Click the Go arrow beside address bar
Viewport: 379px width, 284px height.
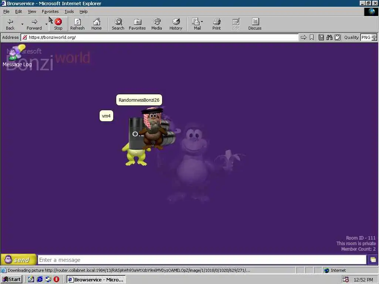(x=303, y=37)
